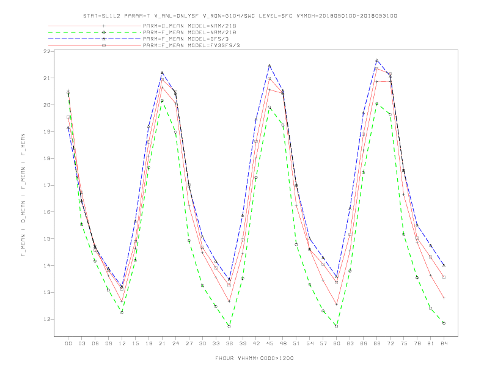Click y-axis tick value 14
This screenshot has height=374, width=484.
[x=46, y=266]
